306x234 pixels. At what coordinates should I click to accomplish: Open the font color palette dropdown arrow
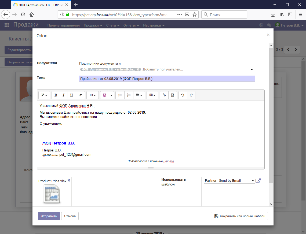pos(111,95)
